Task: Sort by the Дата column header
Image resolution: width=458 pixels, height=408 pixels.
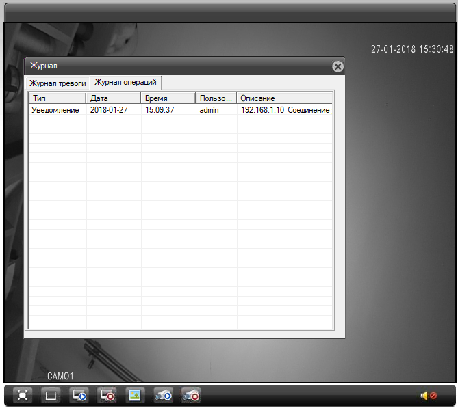Action: click(x=114, y=98)
